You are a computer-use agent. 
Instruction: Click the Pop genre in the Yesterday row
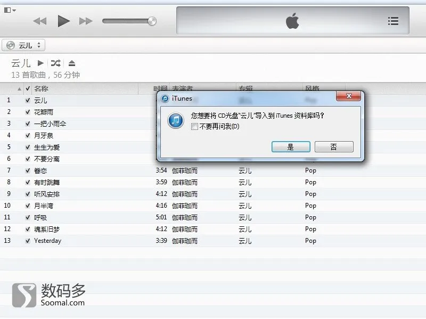[x=310, y=241]
